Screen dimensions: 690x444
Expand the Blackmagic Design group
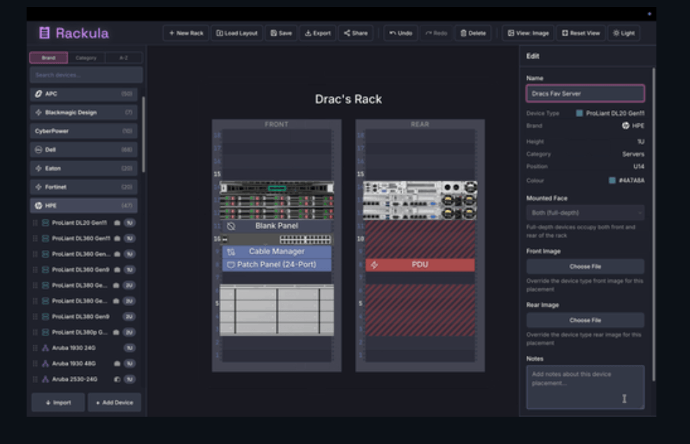click(83, 112)
